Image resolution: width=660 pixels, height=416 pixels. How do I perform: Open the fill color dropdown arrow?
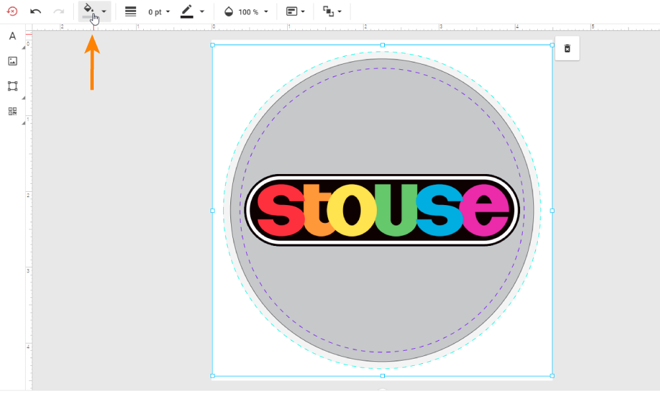[104, 11]
